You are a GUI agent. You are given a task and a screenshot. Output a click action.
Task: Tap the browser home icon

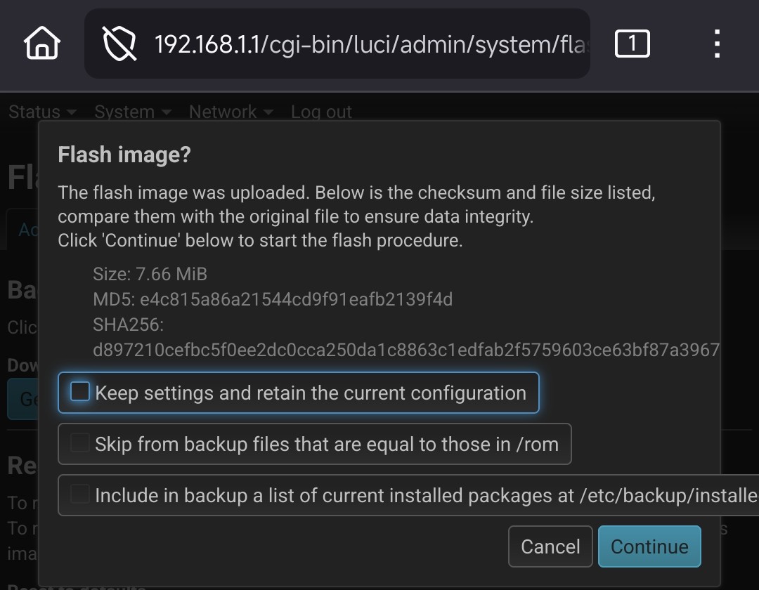42,44
